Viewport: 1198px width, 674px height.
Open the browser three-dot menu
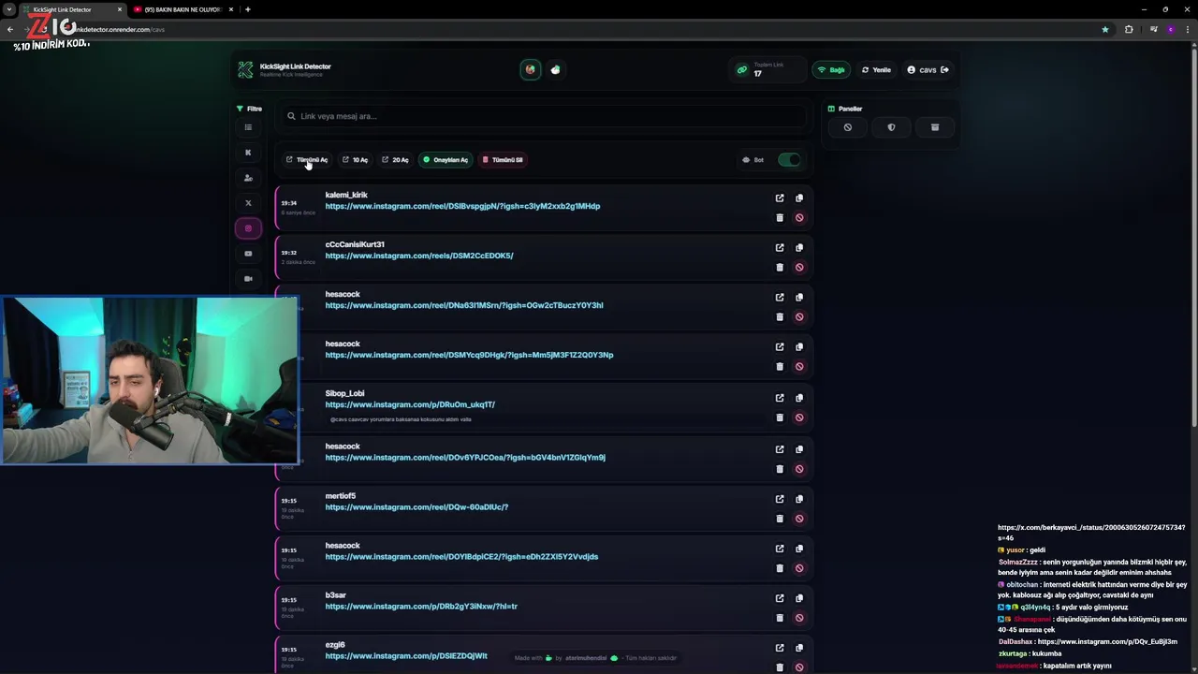pos(1188,30)
